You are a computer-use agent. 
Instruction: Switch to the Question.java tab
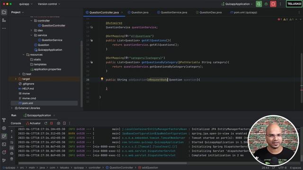[x=138, y=12]
